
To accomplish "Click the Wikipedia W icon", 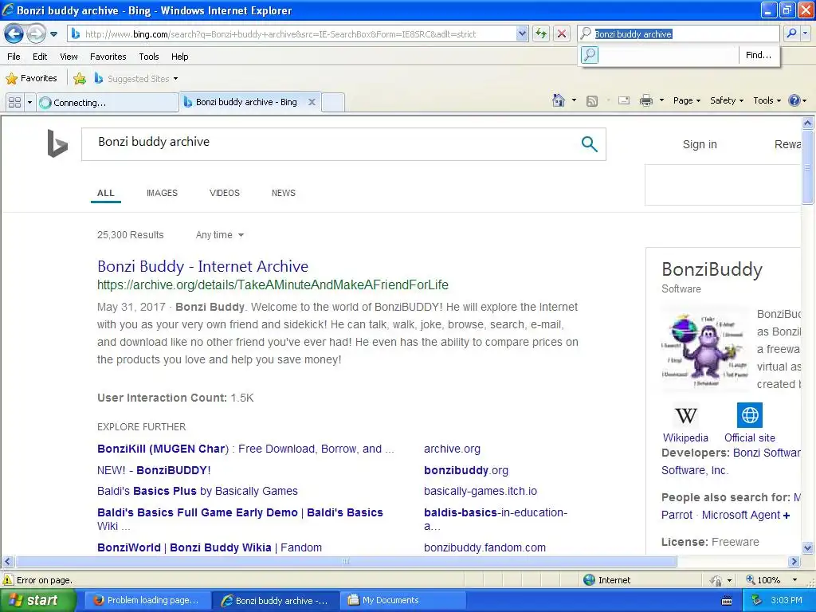I will click(685, 415).
